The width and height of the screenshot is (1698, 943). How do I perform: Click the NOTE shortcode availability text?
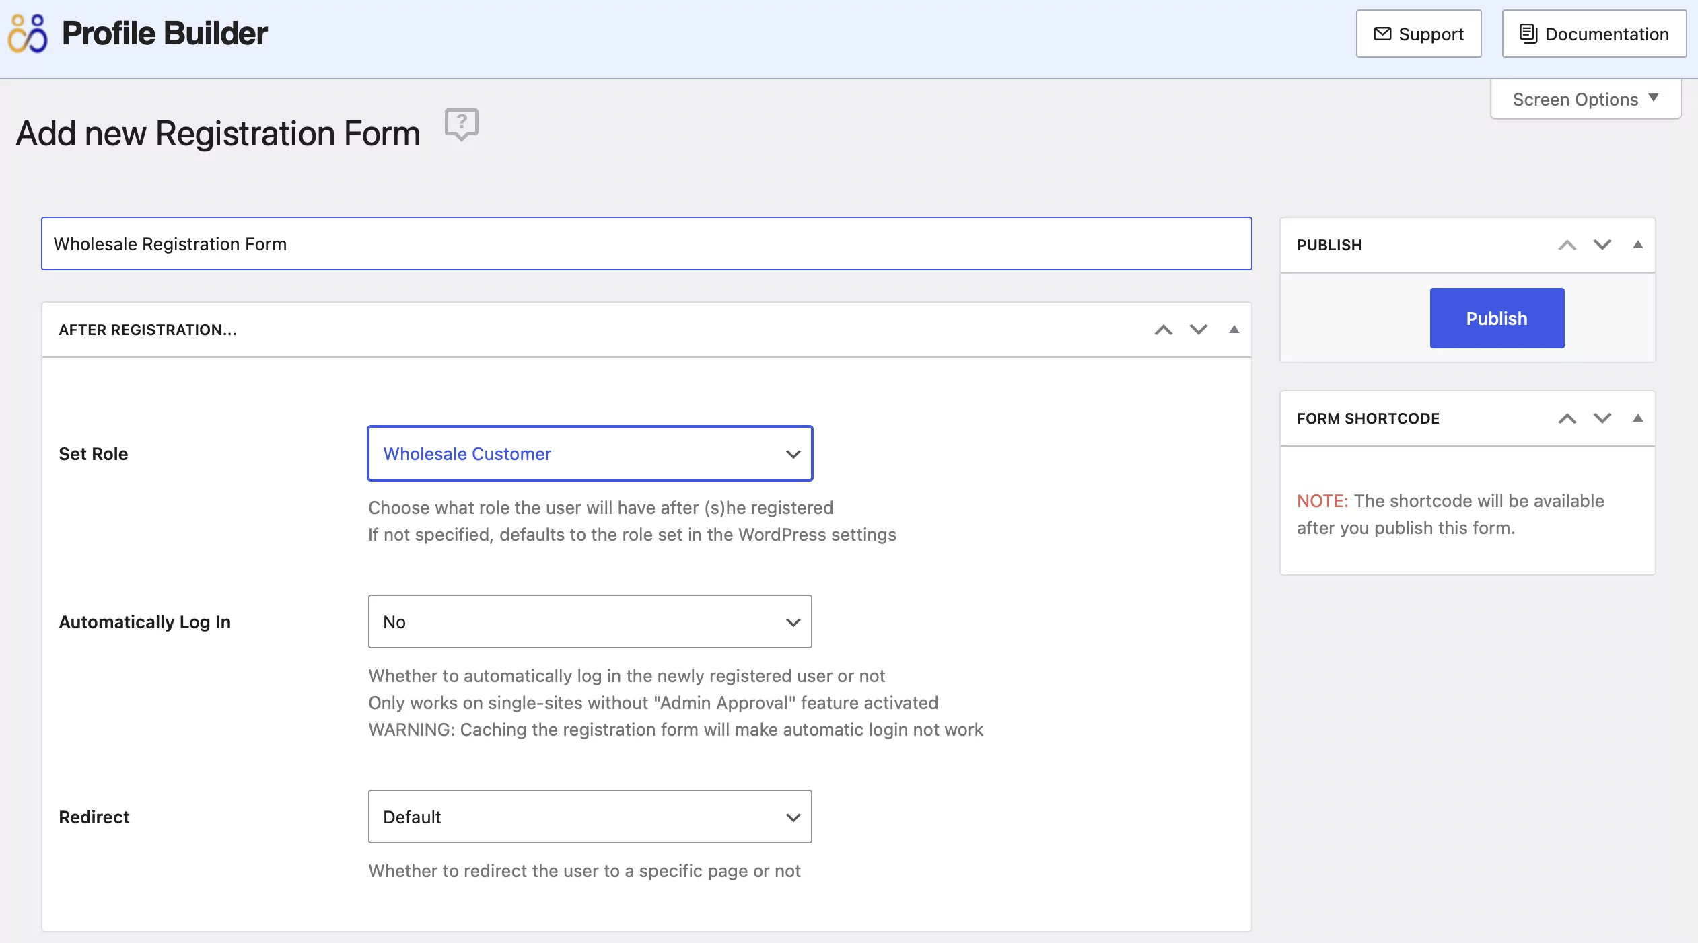point(1450,515)
